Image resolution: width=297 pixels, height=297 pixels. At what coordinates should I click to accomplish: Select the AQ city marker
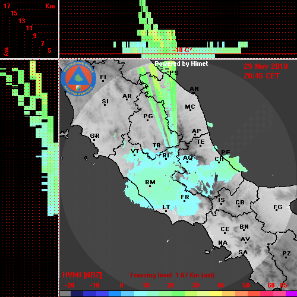click(188, 162)
